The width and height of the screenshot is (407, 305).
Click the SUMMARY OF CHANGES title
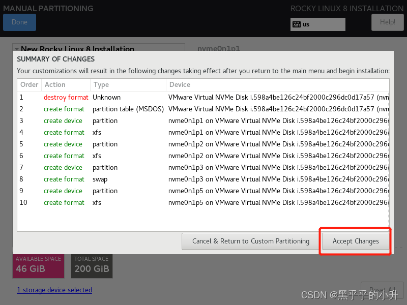pyautogui.click(x=56, y=59)
